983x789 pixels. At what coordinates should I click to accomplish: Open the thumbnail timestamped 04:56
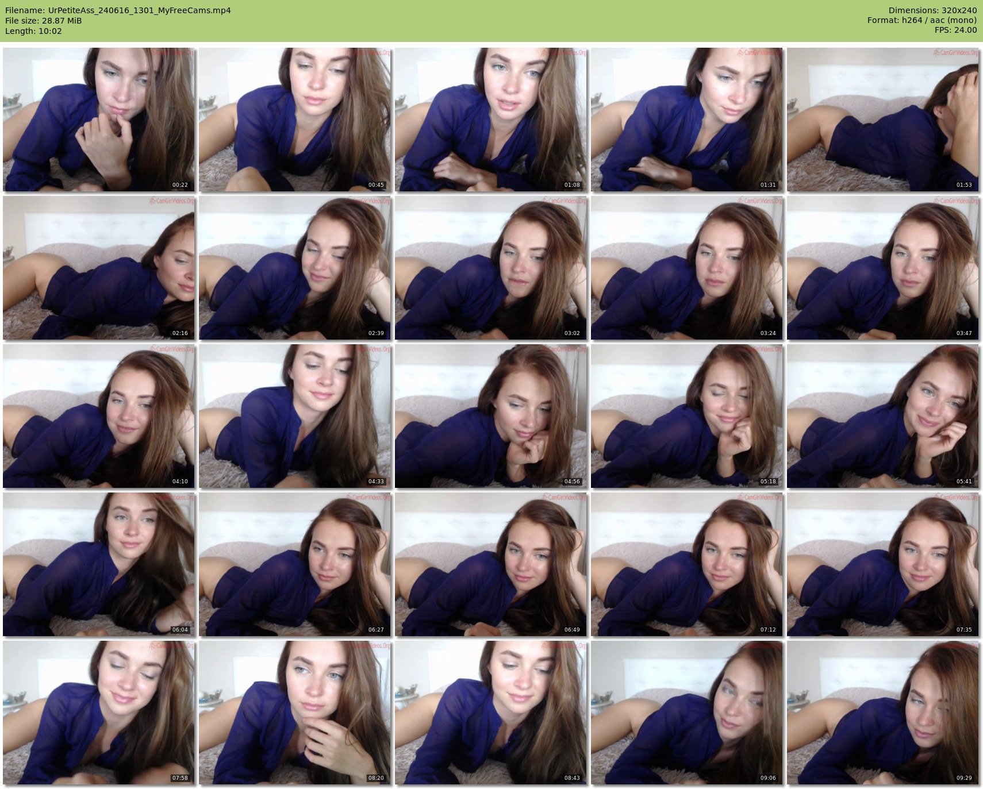491,416
